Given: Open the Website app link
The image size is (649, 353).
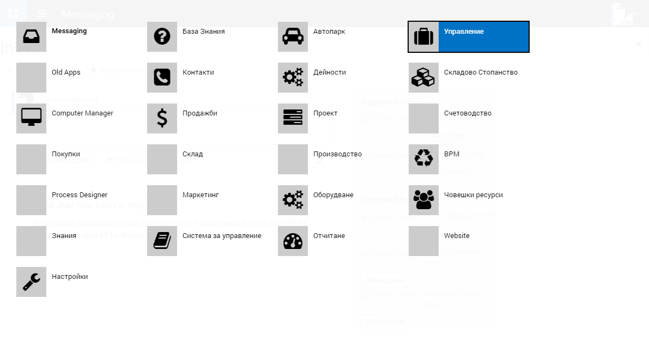Looking at the screenshot, I should (456, 236).
